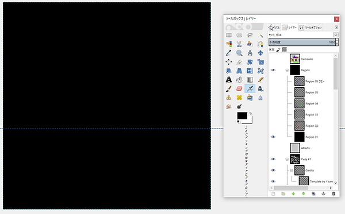Viewport: 345px width, 214px height.
Task: Select the Rotate tool
Action: pos(250,62)
